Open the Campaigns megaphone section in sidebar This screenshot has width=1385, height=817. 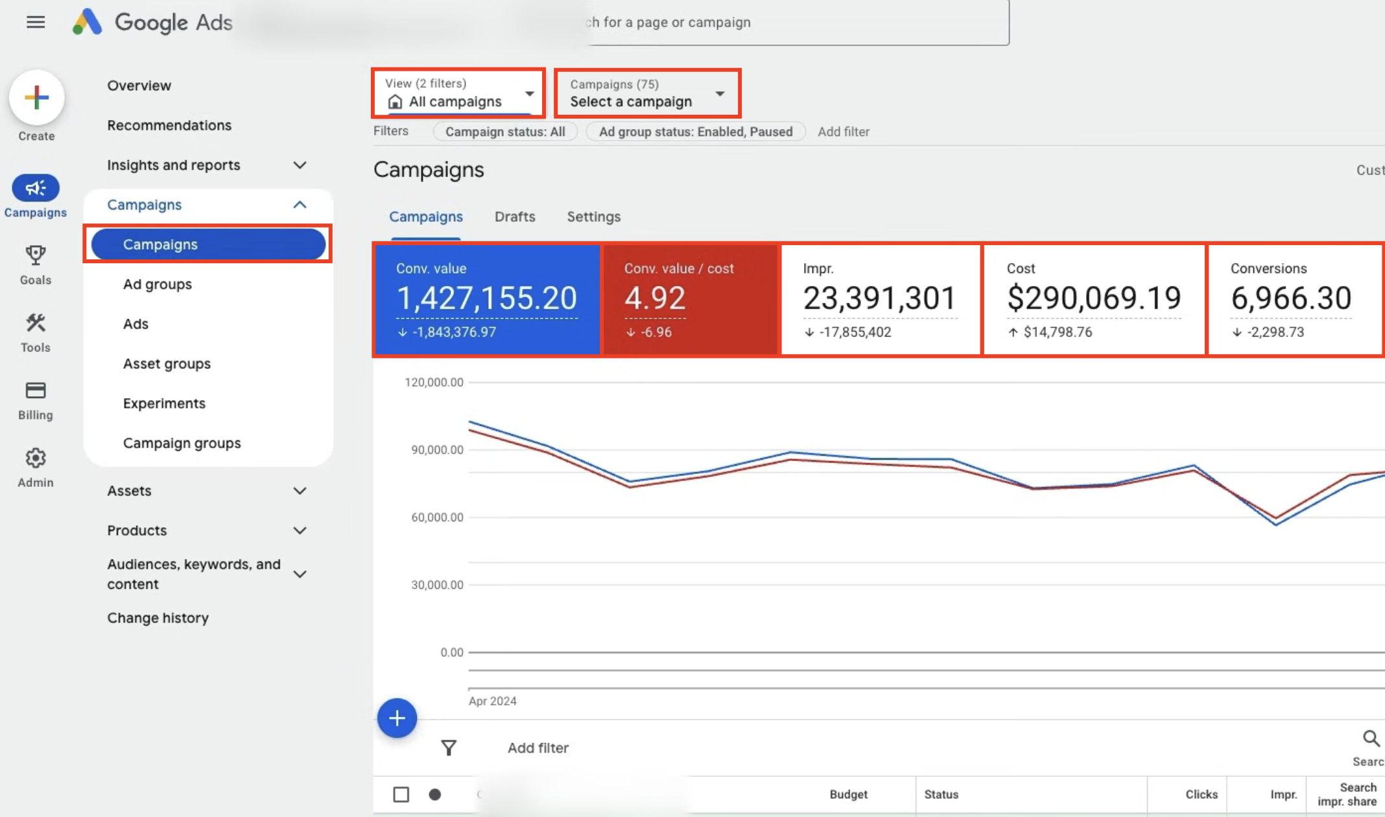tap(36, 188)
